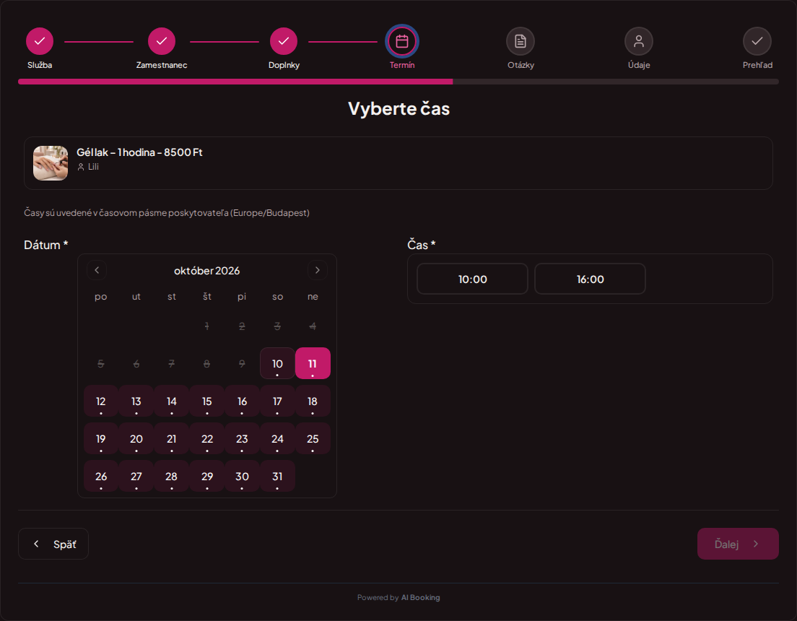Choose October 12 in the calendar
Viewport: 797px width, 621px height.
tap(100, 401)
